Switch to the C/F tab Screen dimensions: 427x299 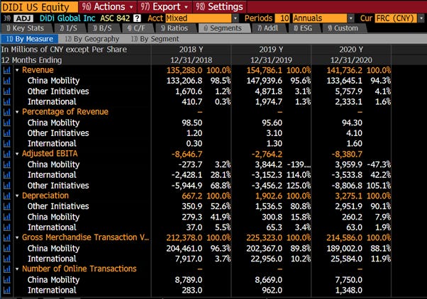(x=136, y=28)
